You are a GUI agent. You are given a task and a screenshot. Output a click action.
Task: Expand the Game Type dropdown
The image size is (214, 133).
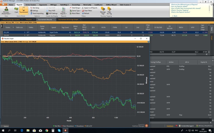click(x=75, y=11)
